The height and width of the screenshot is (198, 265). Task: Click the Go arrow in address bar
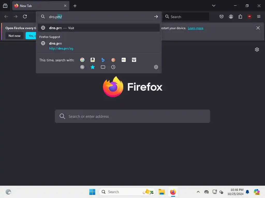coord(156,17)
